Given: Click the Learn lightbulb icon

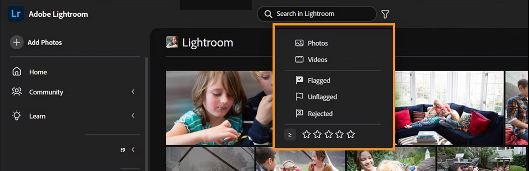Looking at the screenshot, I should click(16, 116).
